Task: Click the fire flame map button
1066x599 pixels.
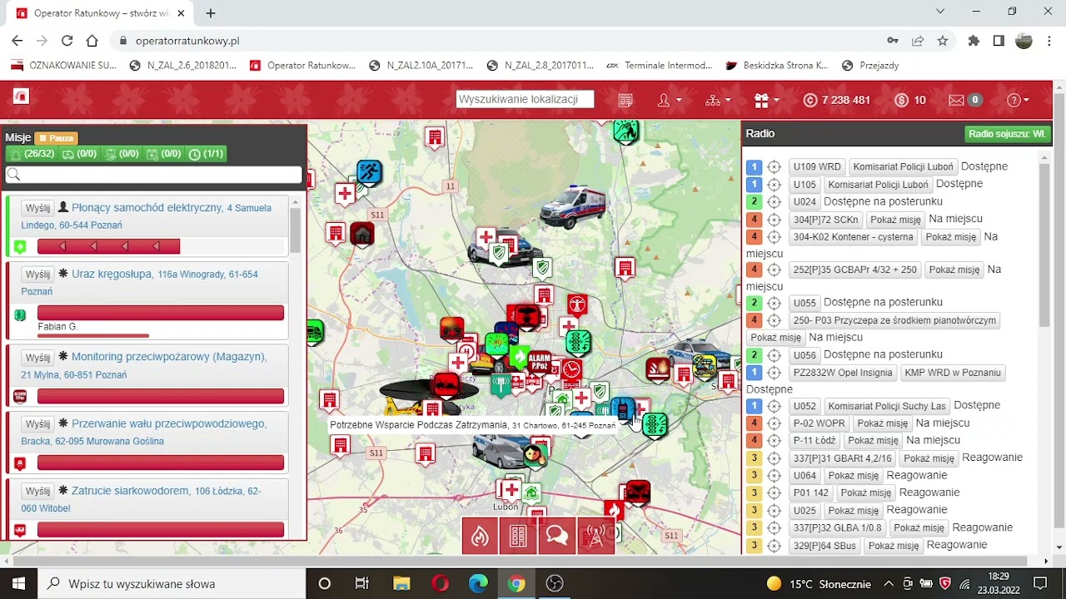Action: 480,536
